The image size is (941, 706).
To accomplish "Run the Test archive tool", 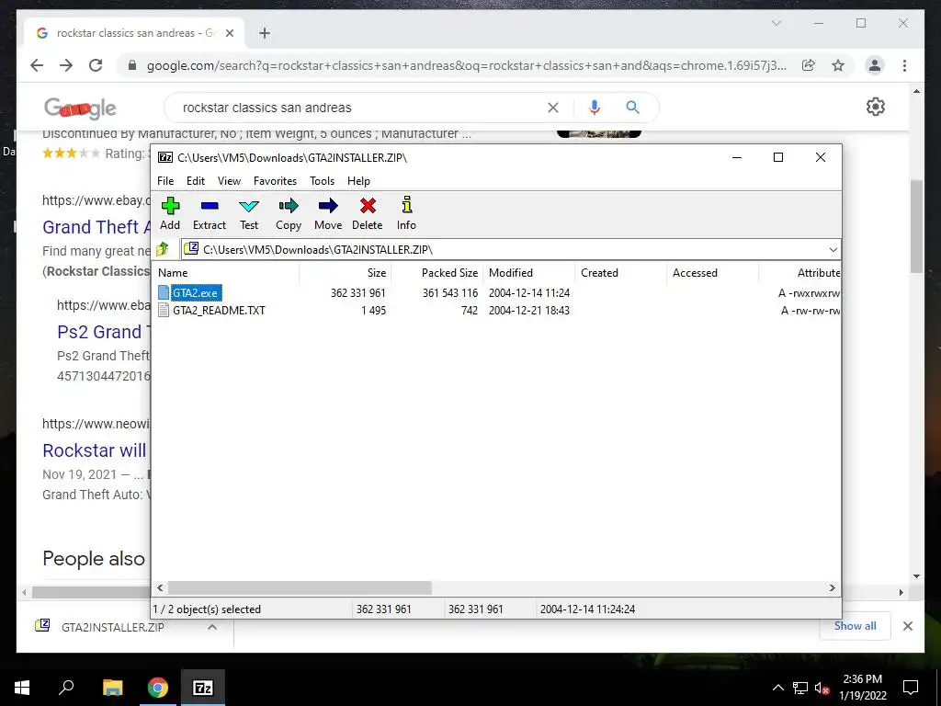I will pyautogui.click(x=249, y=213).
